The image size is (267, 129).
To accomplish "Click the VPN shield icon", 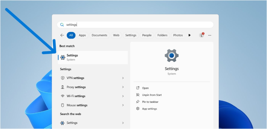I will coord(63,78).
